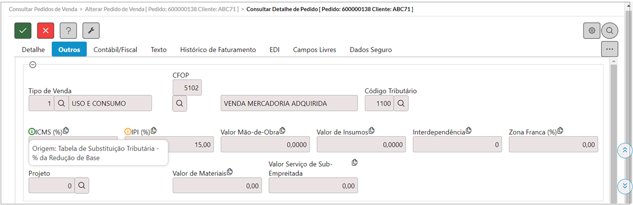Cancel with the red X button
This screenshot has height=205, width=633.
46,31
